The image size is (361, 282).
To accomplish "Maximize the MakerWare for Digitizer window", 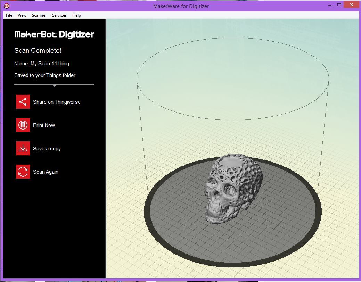I will (339, 5).
